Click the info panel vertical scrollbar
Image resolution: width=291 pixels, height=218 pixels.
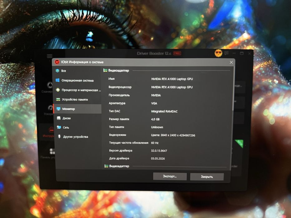click(x=233, y=89)
